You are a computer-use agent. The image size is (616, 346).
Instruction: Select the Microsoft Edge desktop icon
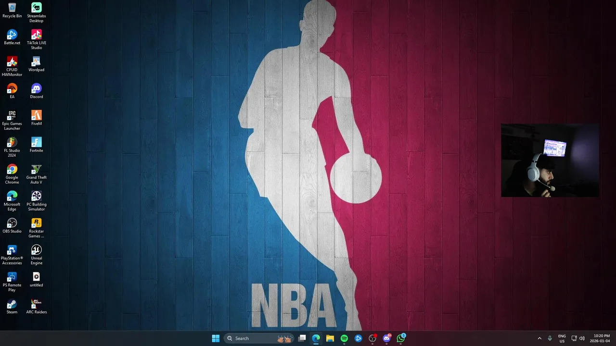pos(12,201)
